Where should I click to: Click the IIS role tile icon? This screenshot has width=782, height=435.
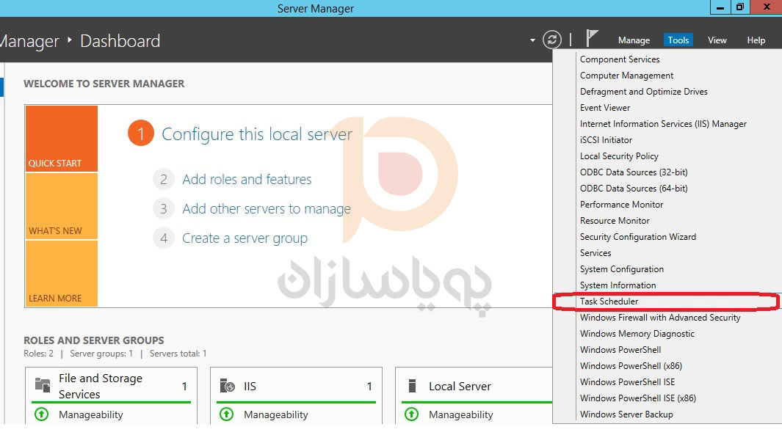point(228,386)
